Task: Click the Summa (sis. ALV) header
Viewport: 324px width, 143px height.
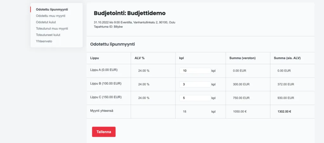Action: click(287, 58)
